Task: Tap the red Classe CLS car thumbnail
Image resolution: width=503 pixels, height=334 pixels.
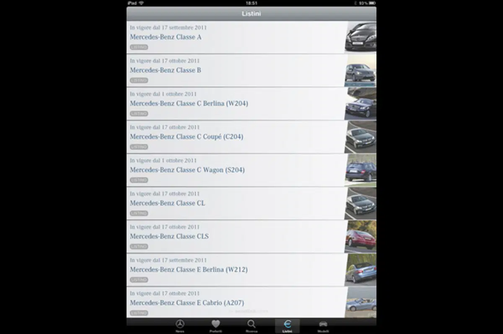Action: 360,236
